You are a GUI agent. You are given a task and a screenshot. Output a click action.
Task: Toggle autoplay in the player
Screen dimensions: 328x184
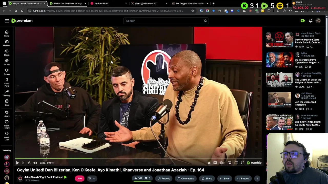(222, 163)
